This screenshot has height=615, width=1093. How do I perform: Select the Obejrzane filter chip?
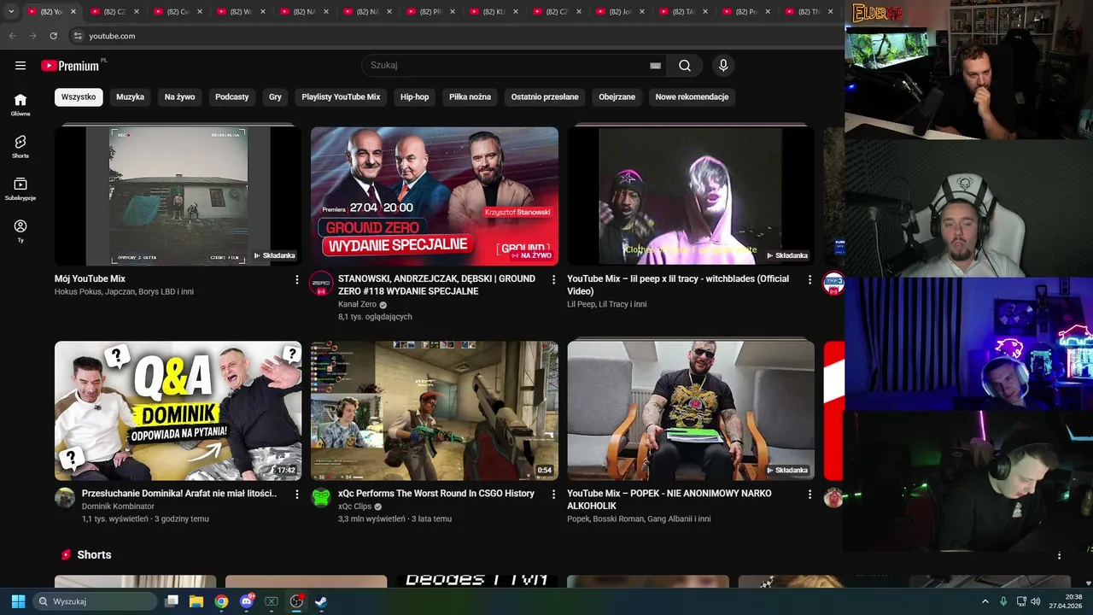pyautogui.click(x=617, y=97)
